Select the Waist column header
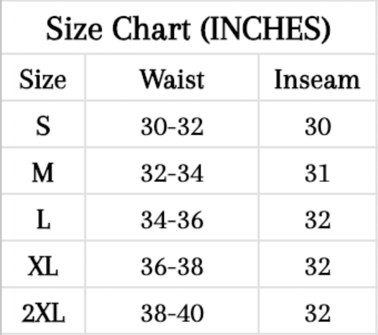 coord(172,79)
